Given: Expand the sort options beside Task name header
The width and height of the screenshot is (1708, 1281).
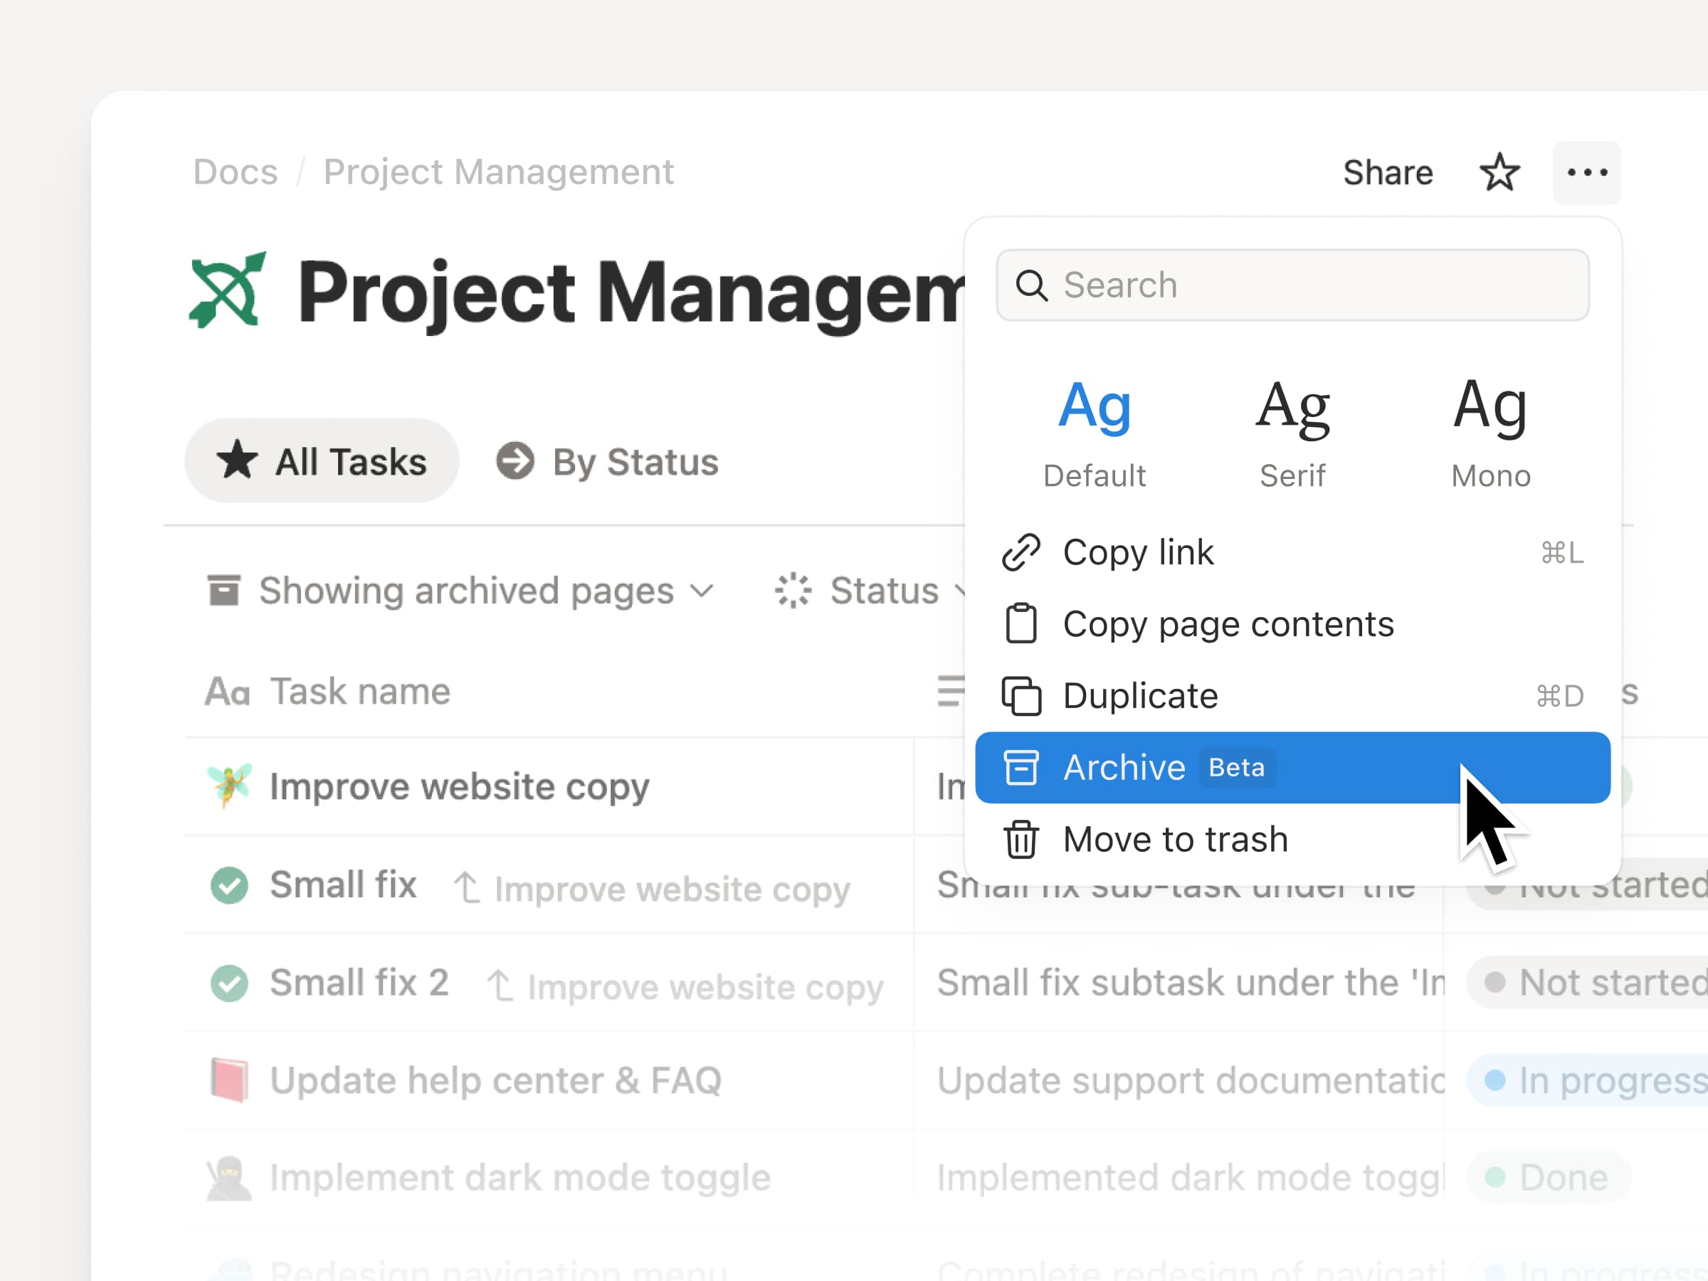Looking at the screenshot, I should (951, 691).
